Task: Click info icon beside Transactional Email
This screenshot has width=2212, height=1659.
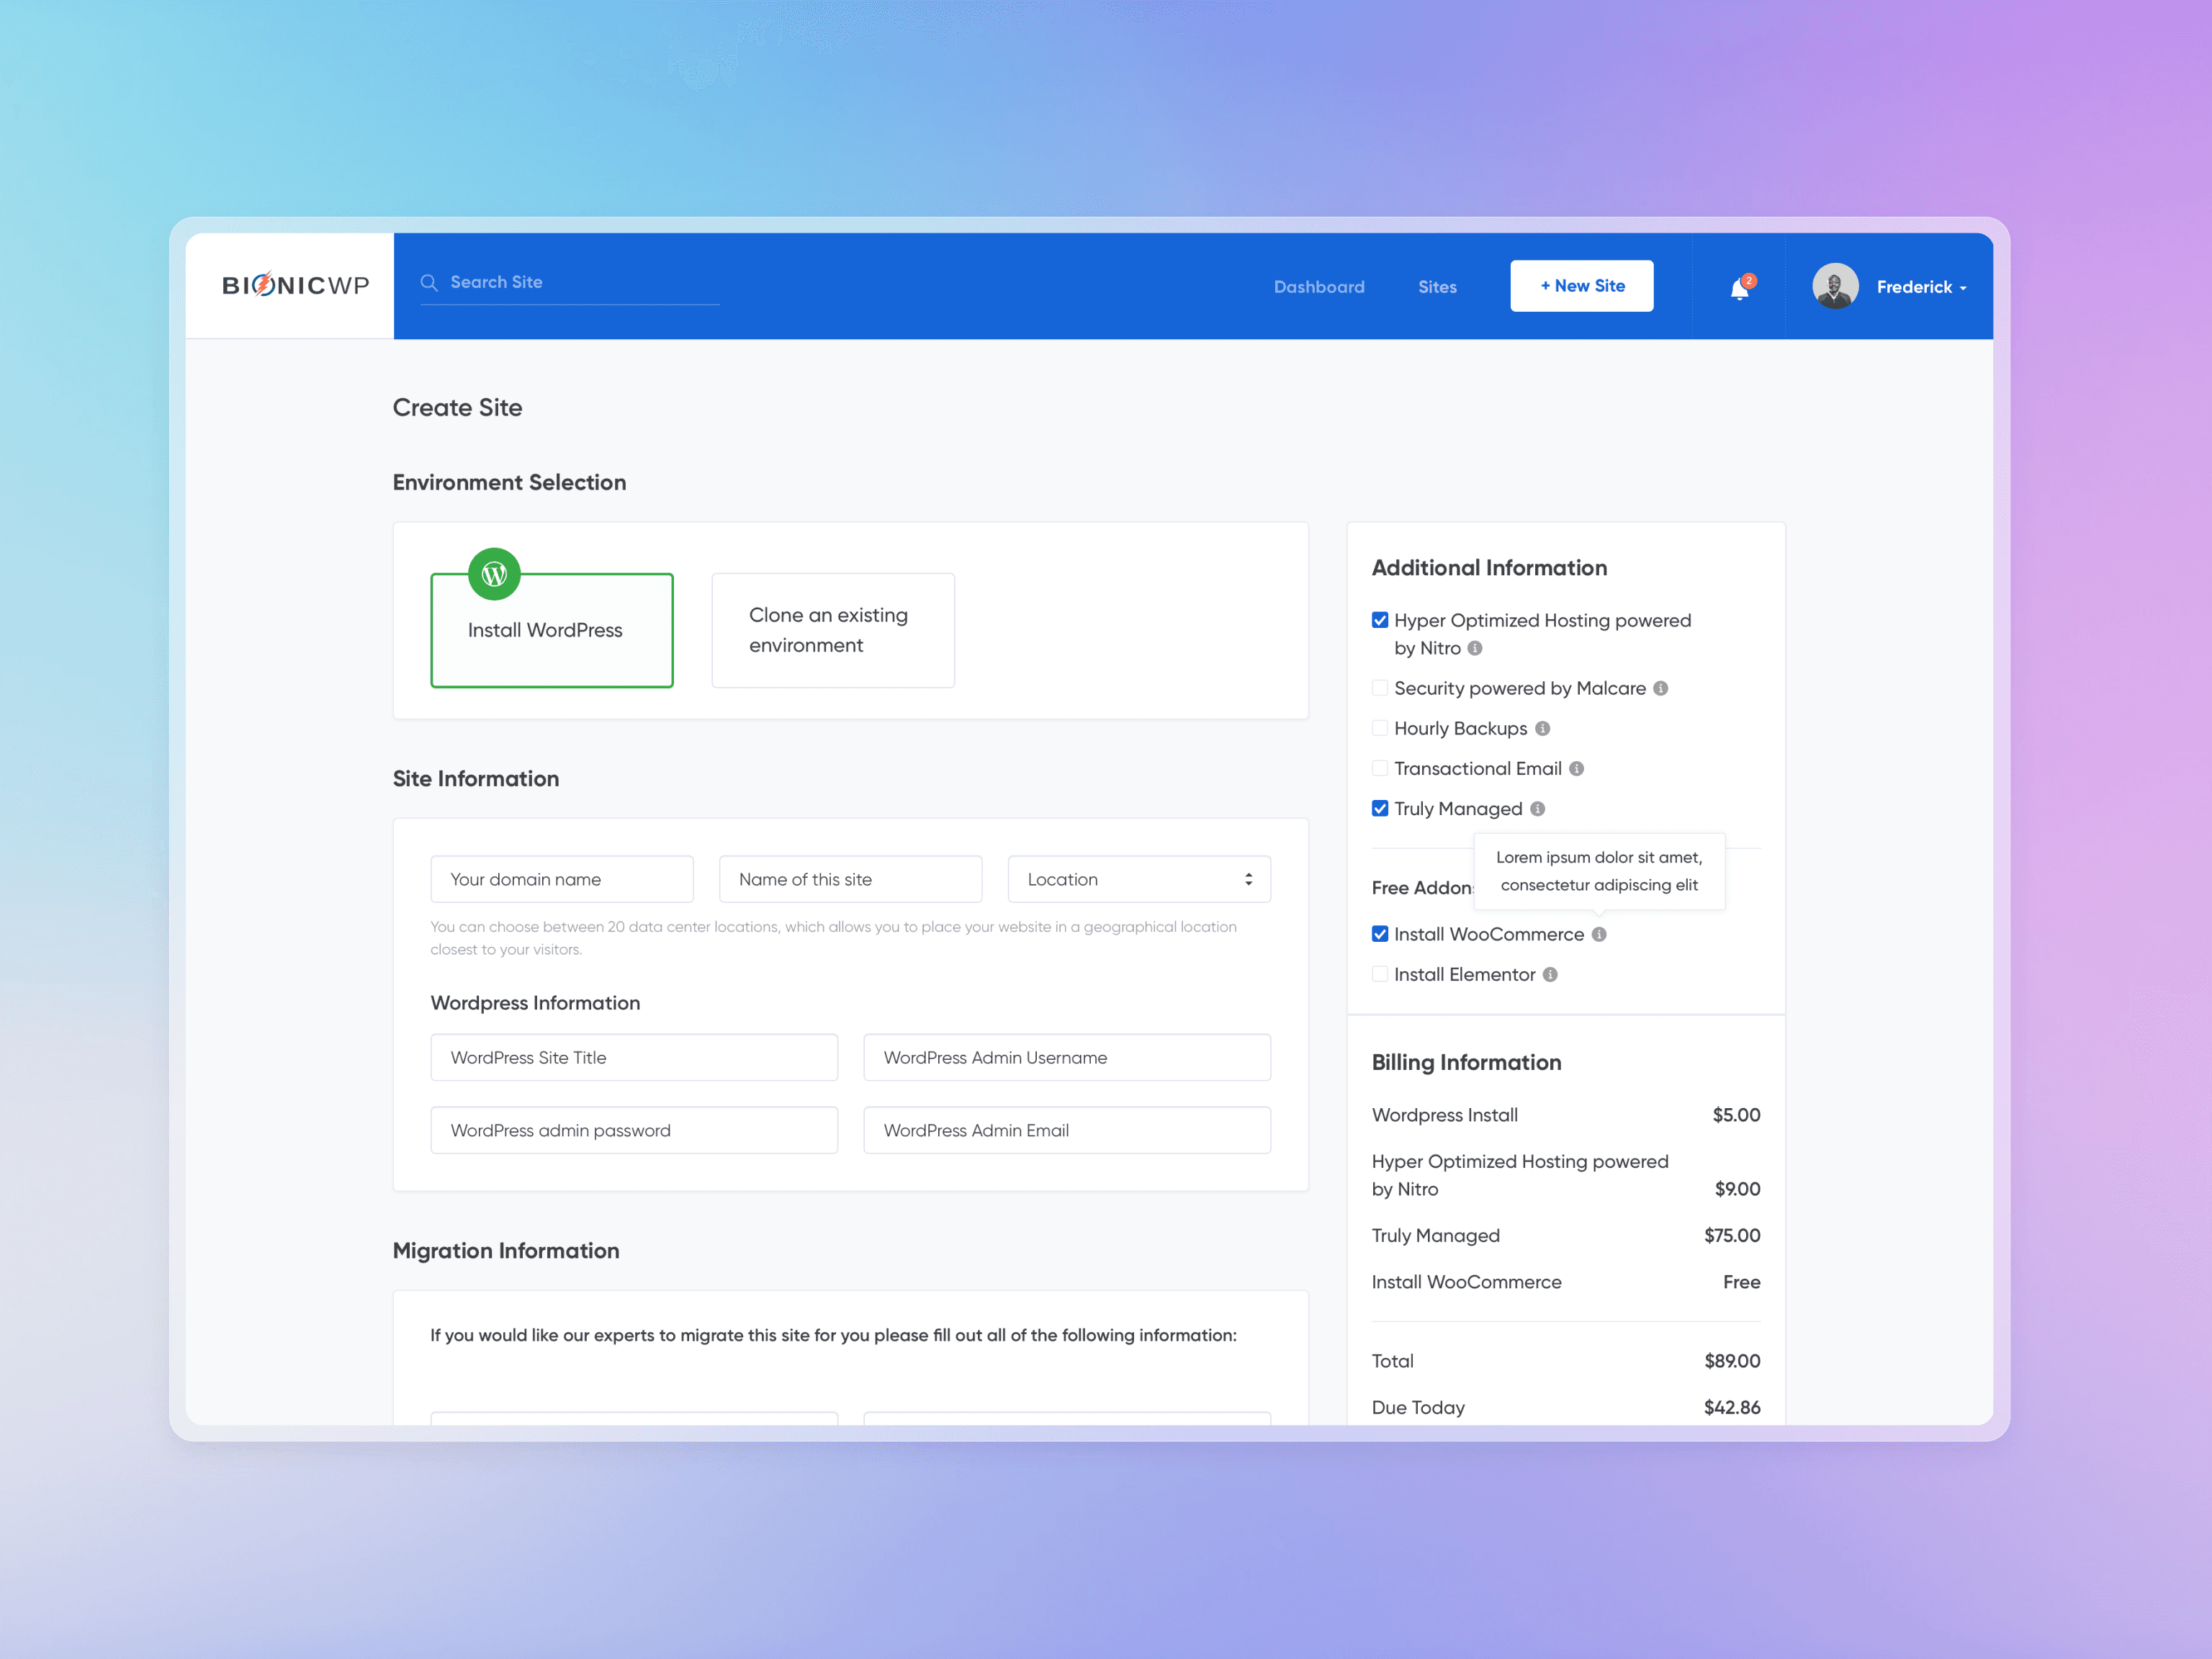Action: 1576,768
